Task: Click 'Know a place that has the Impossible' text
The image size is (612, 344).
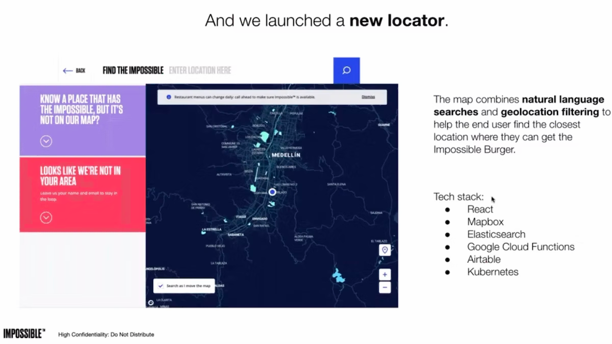Action: [82, 110]
